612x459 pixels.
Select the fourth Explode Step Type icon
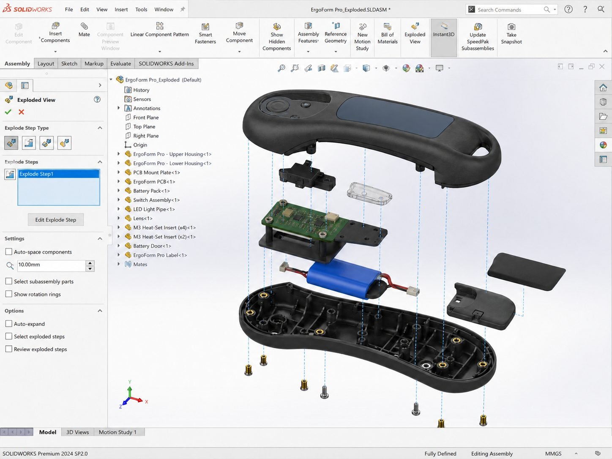(64, 143)
